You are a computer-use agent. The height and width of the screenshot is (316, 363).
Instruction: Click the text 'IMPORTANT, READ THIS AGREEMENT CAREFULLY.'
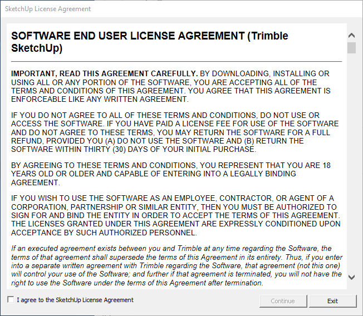[x=105, y=73]
